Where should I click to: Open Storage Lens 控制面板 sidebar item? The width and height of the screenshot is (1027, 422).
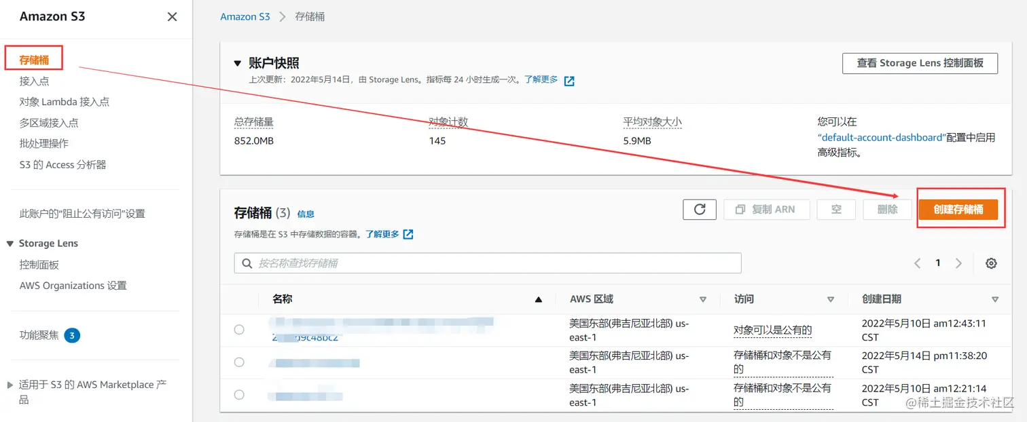coord(39,265)
